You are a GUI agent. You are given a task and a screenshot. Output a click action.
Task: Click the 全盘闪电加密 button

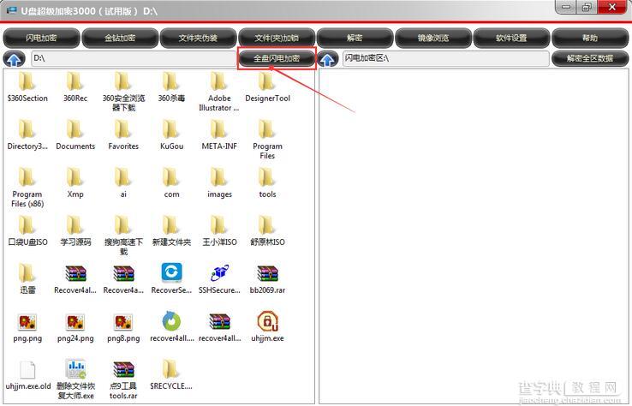click(277, 58)
